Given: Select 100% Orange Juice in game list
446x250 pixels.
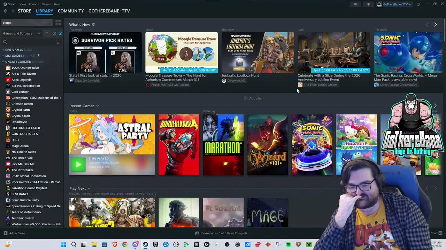Looking at the screenshot, I should pyautogui.click(x=25, y=68).
